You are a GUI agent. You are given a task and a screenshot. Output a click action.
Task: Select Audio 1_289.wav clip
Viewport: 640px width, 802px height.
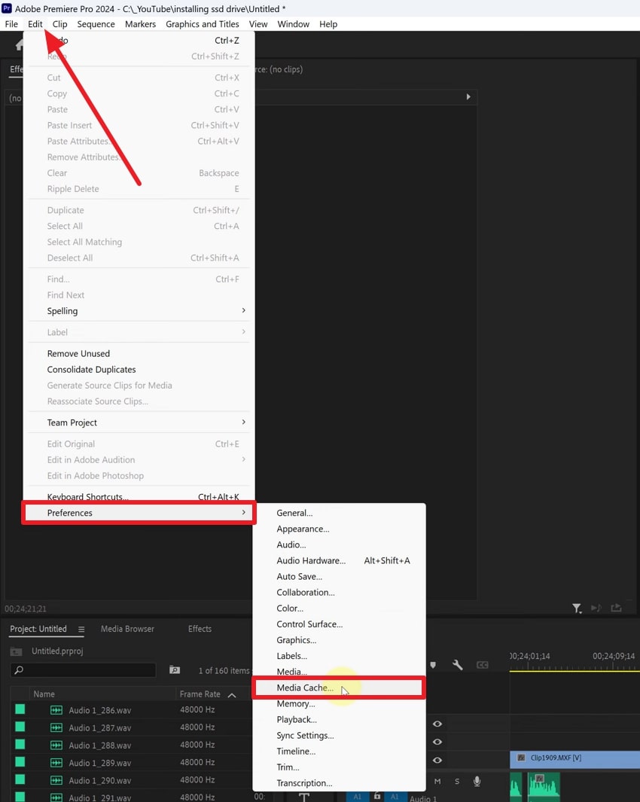[x=99, y=763]
